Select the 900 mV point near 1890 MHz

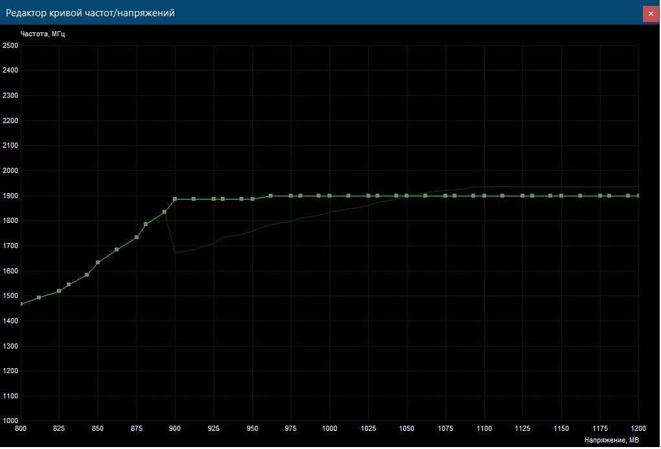click(x=175, y=199)
